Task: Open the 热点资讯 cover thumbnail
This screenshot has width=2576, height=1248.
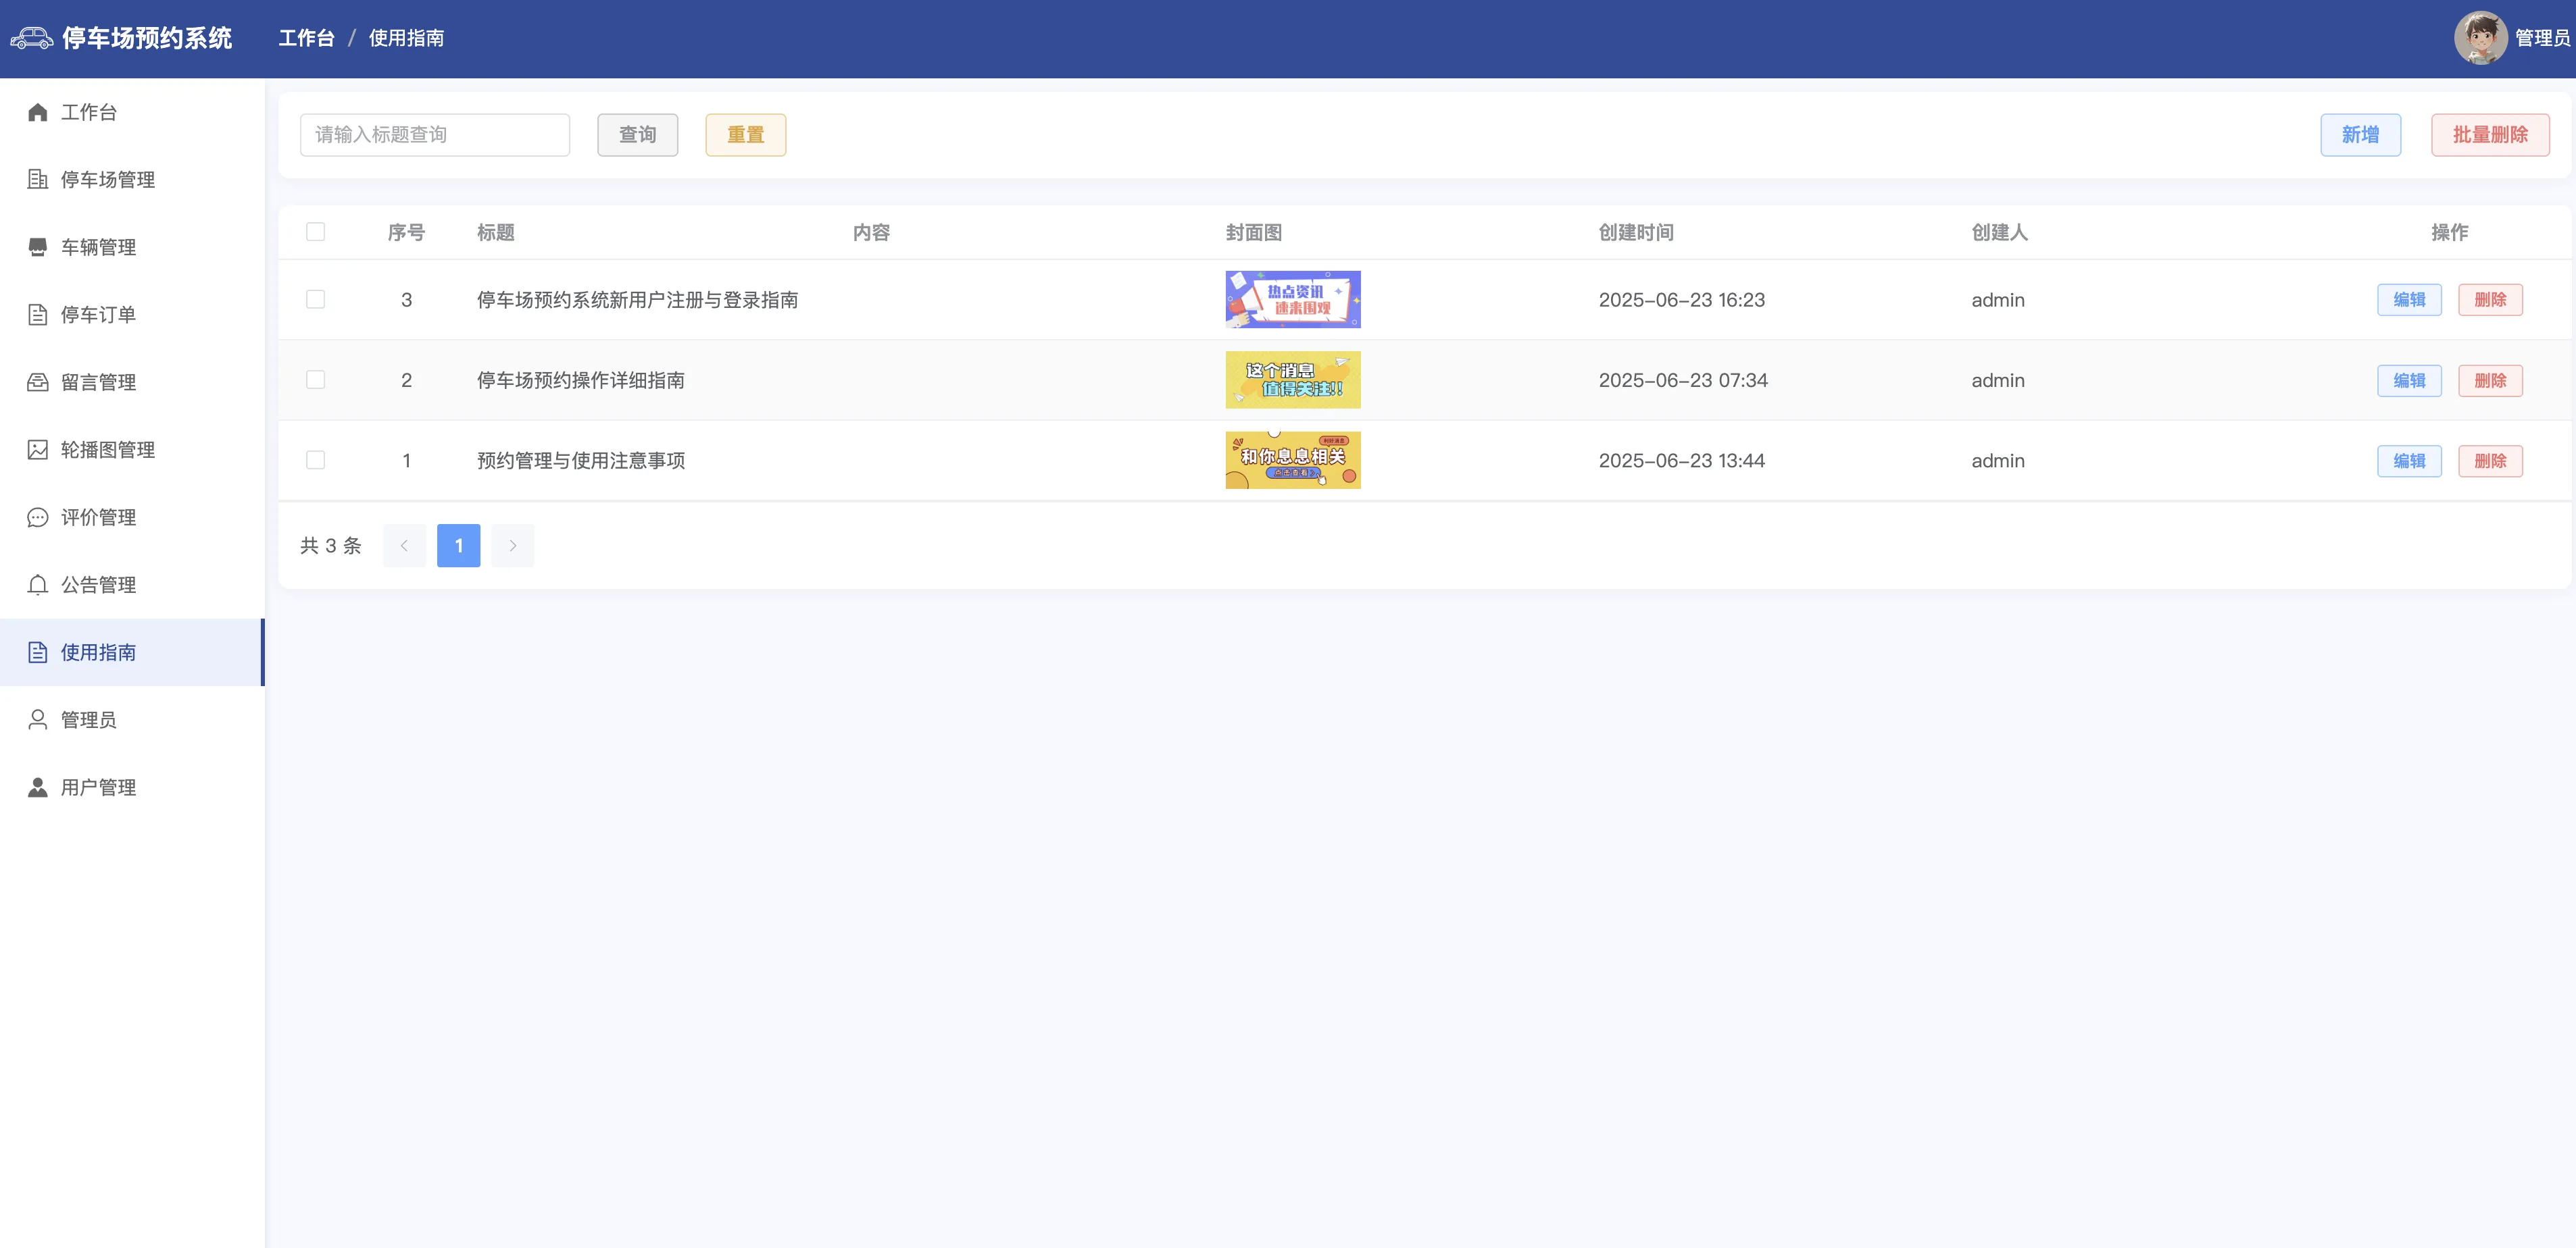Action: click(1292, 298)
